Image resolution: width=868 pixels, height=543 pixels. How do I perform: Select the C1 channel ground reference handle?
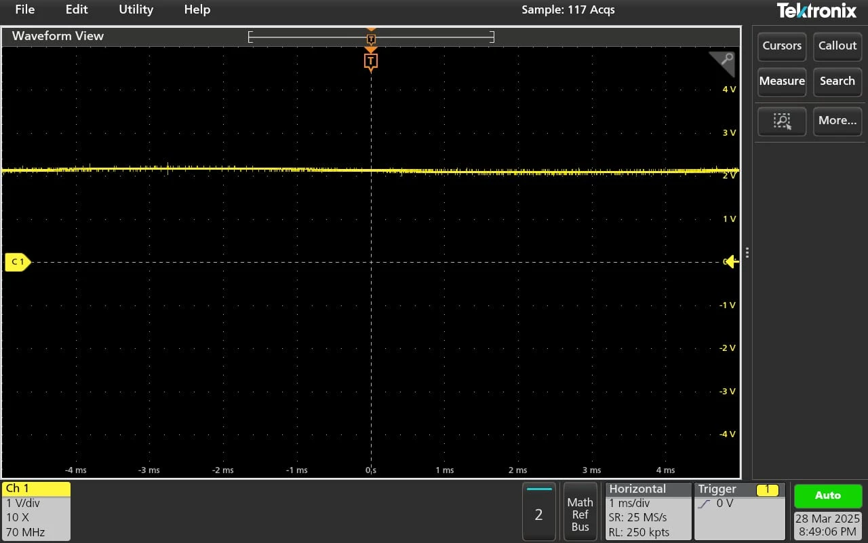(x=18, y=262)
